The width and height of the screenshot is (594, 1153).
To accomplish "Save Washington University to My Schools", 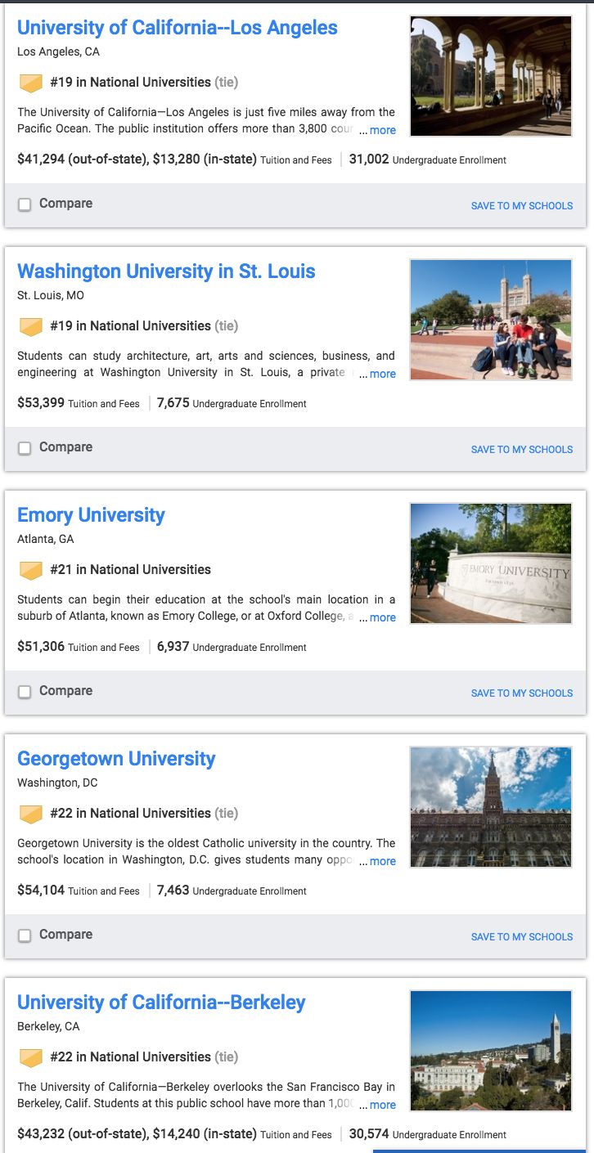I will [522, 449].
